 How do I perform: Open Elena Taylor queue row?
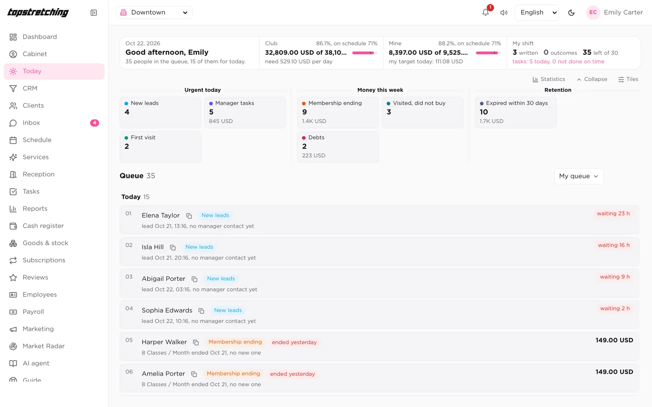pos(379,220)
